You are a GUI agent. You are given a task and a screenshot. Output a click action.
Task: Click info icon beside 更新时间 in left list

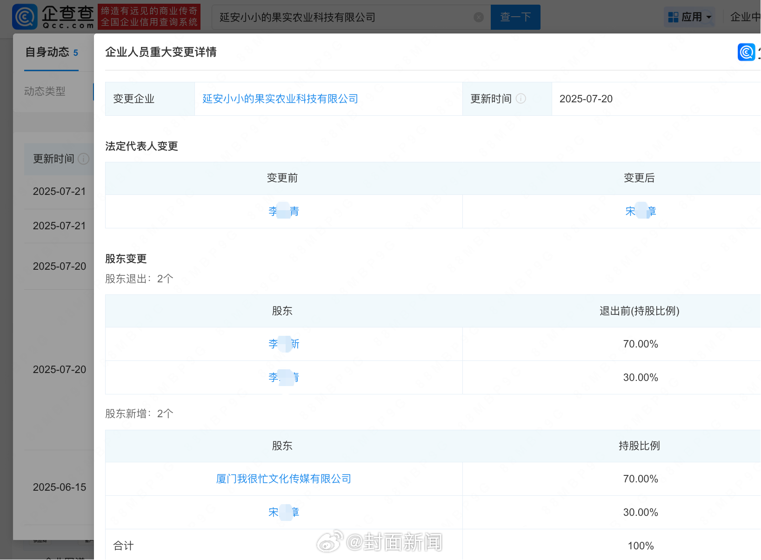(x=84, y=159)
